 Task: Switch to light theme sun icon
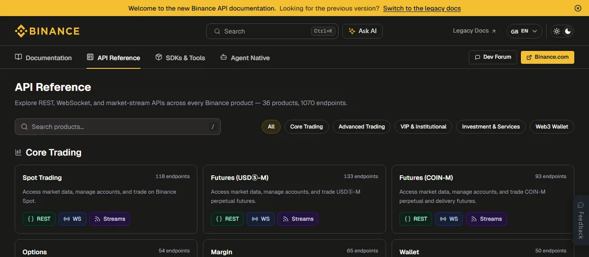tap(557, 31)
